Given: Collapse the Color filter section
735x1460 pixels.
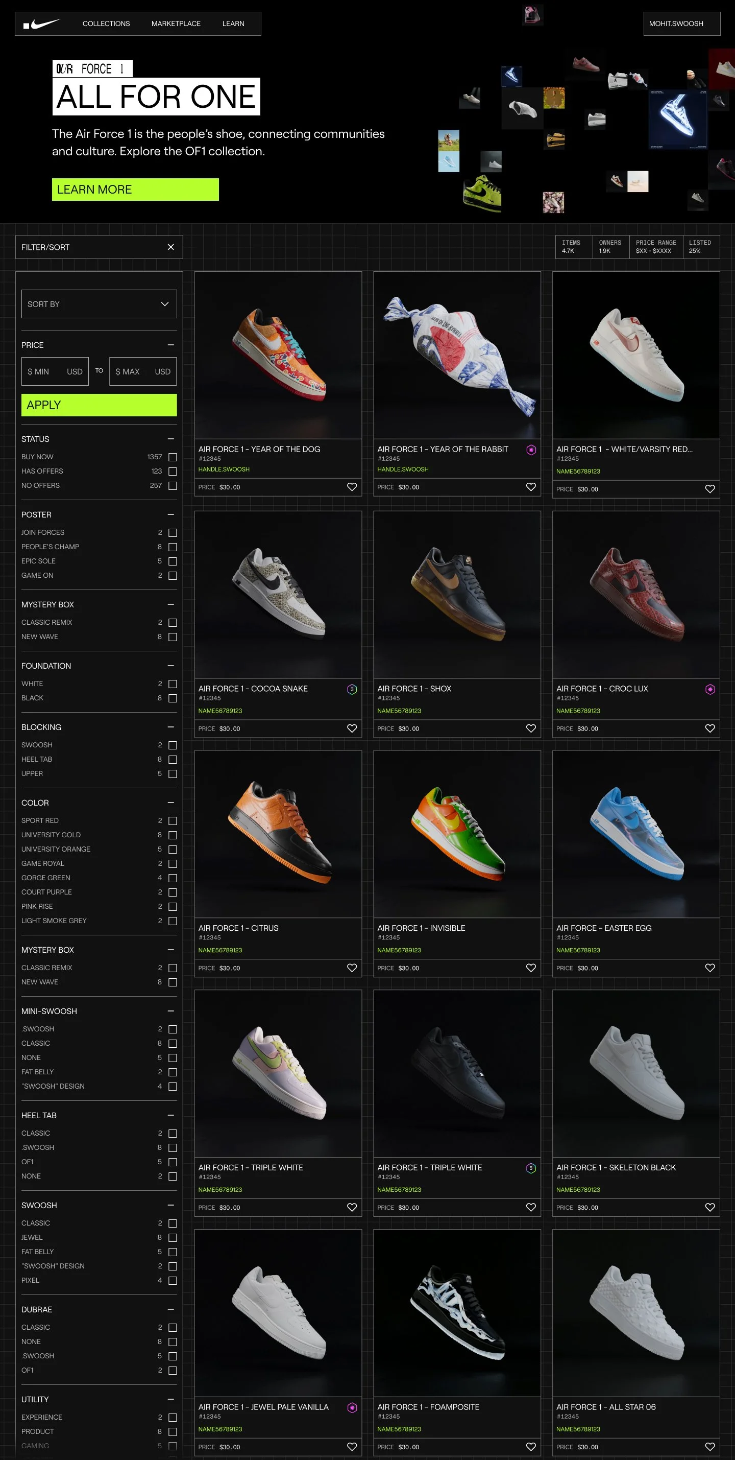Looking at the screenshot, I should coord(171,803).
